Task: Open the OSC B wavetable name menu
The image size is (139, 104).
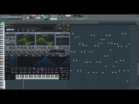Action: [x=45, y=35]
